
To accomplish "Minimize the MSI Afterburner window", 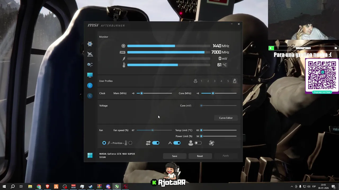I will pyautogui.click(x=232, y=24).
